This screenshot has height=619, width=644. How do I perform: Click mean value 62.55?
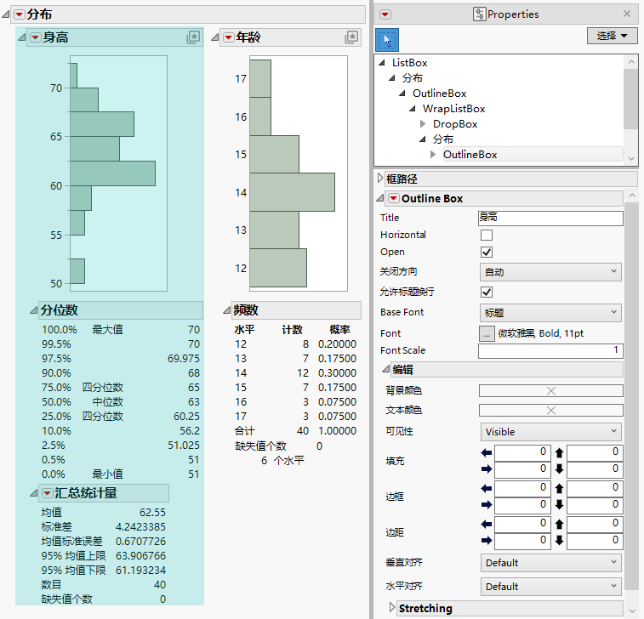click(152, 512)
